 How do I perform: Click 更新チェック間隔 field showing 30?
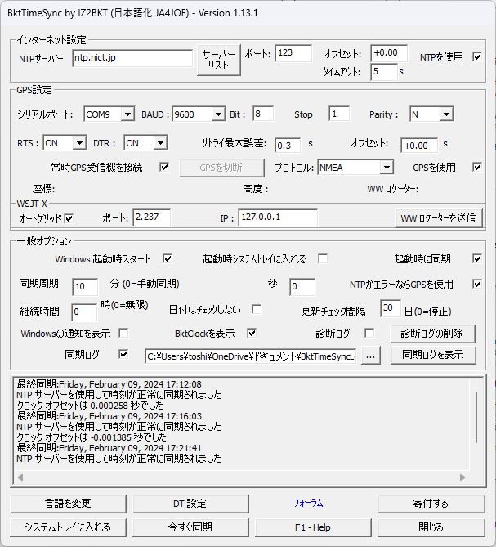pos(391,308)
